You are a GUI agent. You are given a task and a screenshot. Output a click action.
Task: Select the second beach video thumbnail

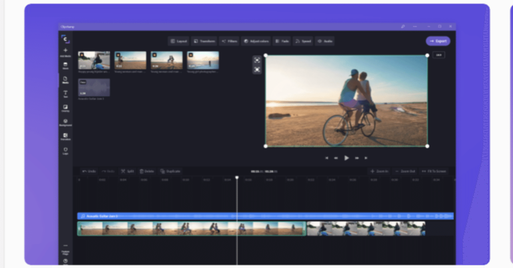pos(130,60)
